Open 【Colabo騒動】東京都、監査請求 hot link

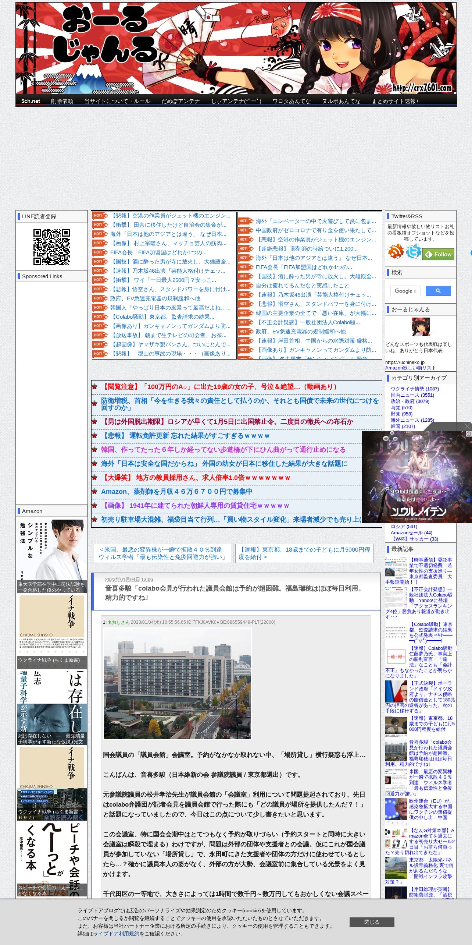click(162, 317)
